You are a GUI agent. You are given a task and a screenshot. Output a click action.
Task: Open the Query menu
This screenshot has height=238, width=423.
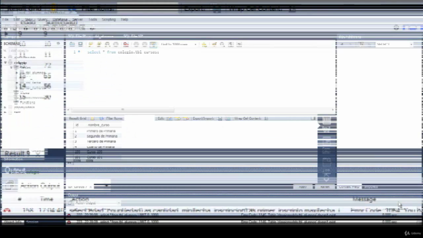click(x=42, y=19)
